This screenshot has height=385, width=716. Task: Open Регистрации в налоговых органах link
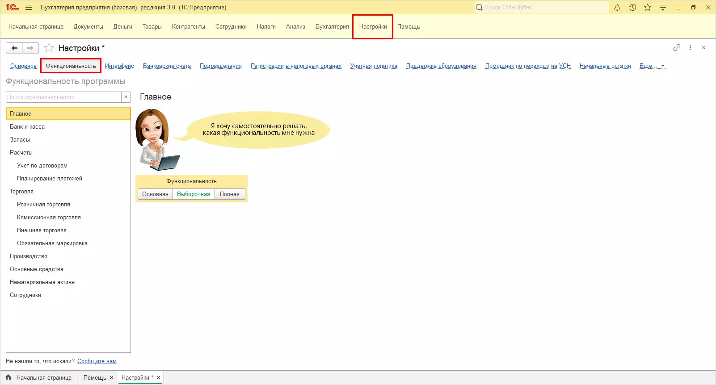coord(296,66)
